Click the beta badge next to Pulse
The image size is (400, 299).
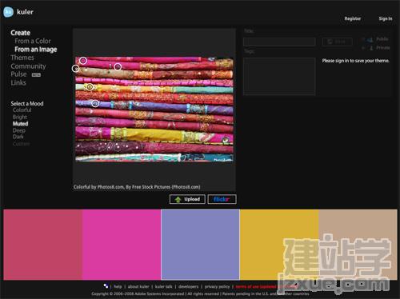pyautogui.click(x=36, y=75)
